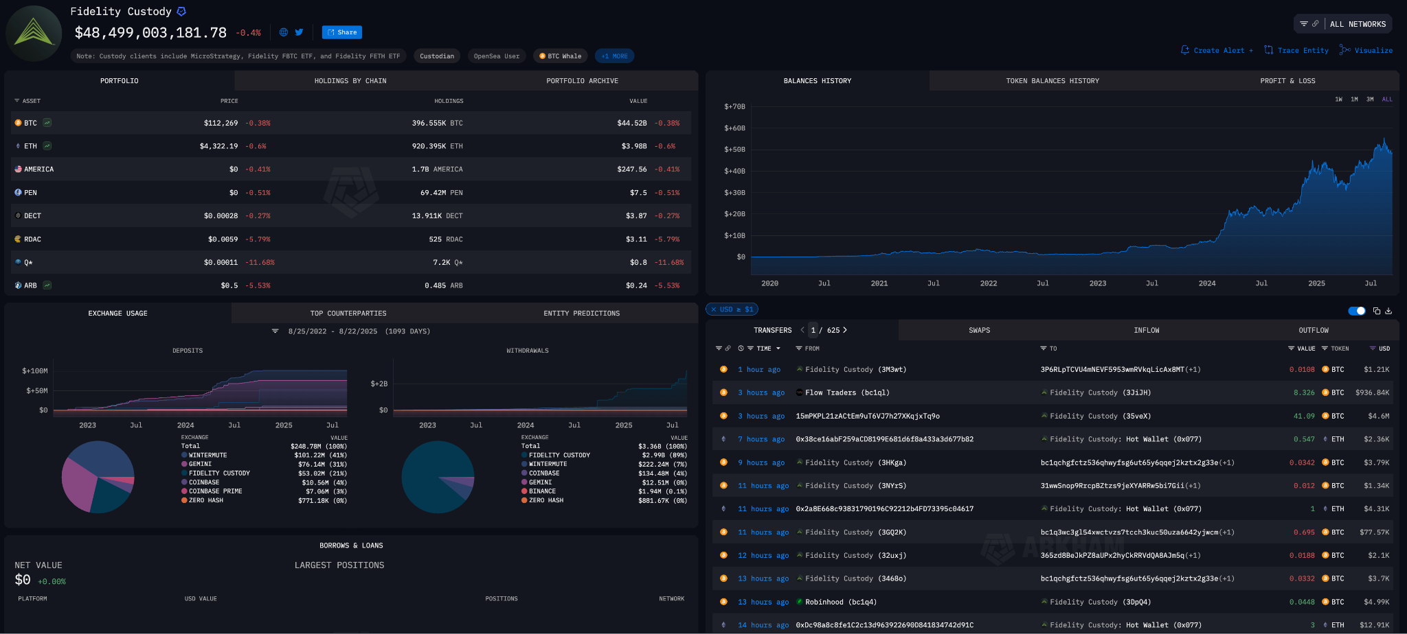Open the Fidelity website globe icon
This screenshot has width=1407, height=634.
click(283, 32)
